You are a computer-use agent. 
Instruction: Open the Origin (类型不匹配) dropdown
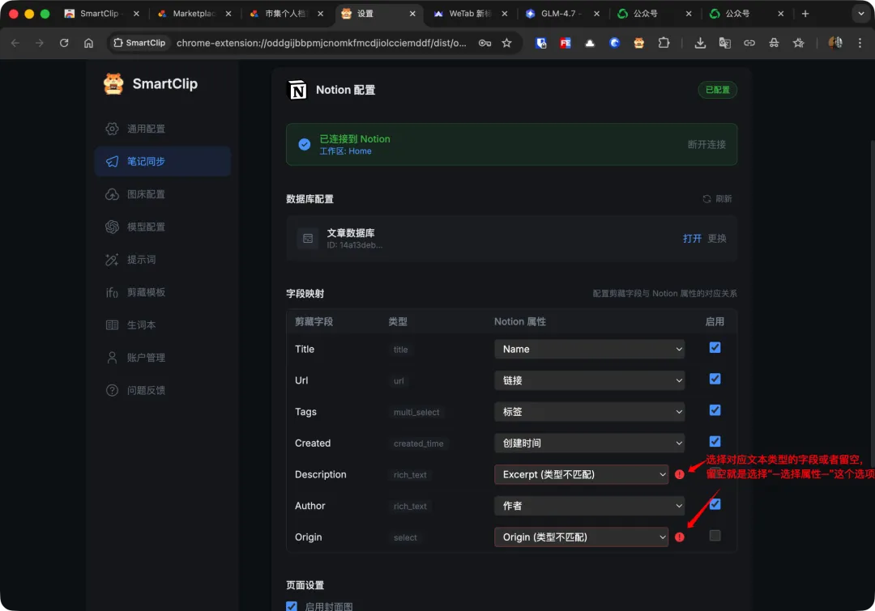[x=581, y=537]
